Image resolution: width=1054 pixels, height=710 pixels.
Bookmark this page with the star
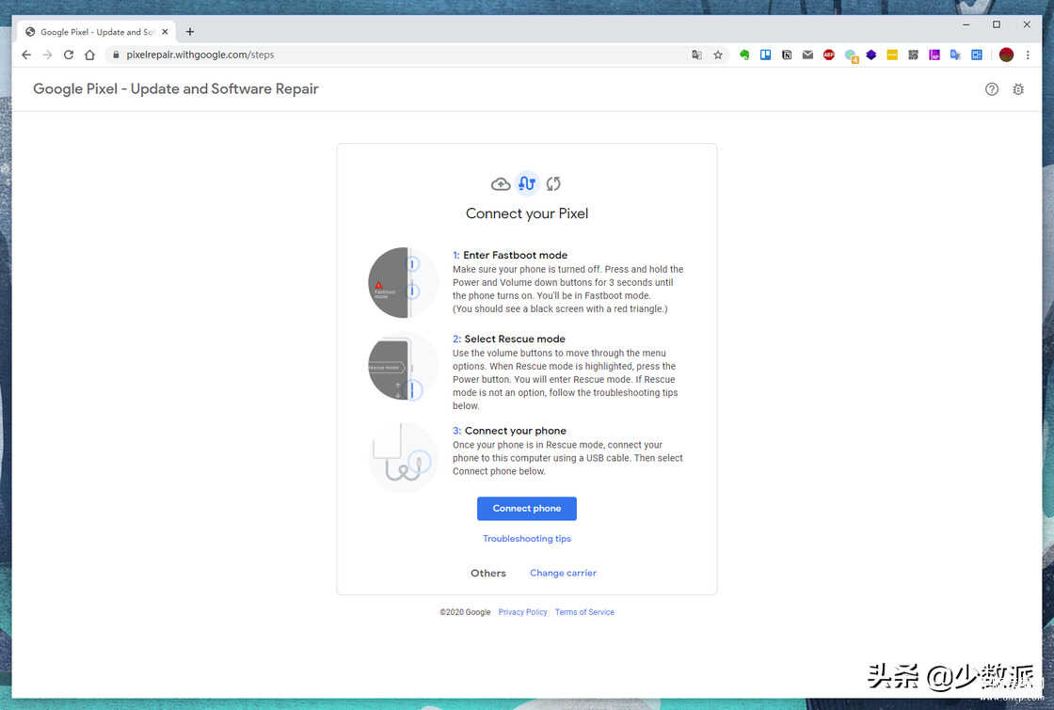click(x=718, y=55)
